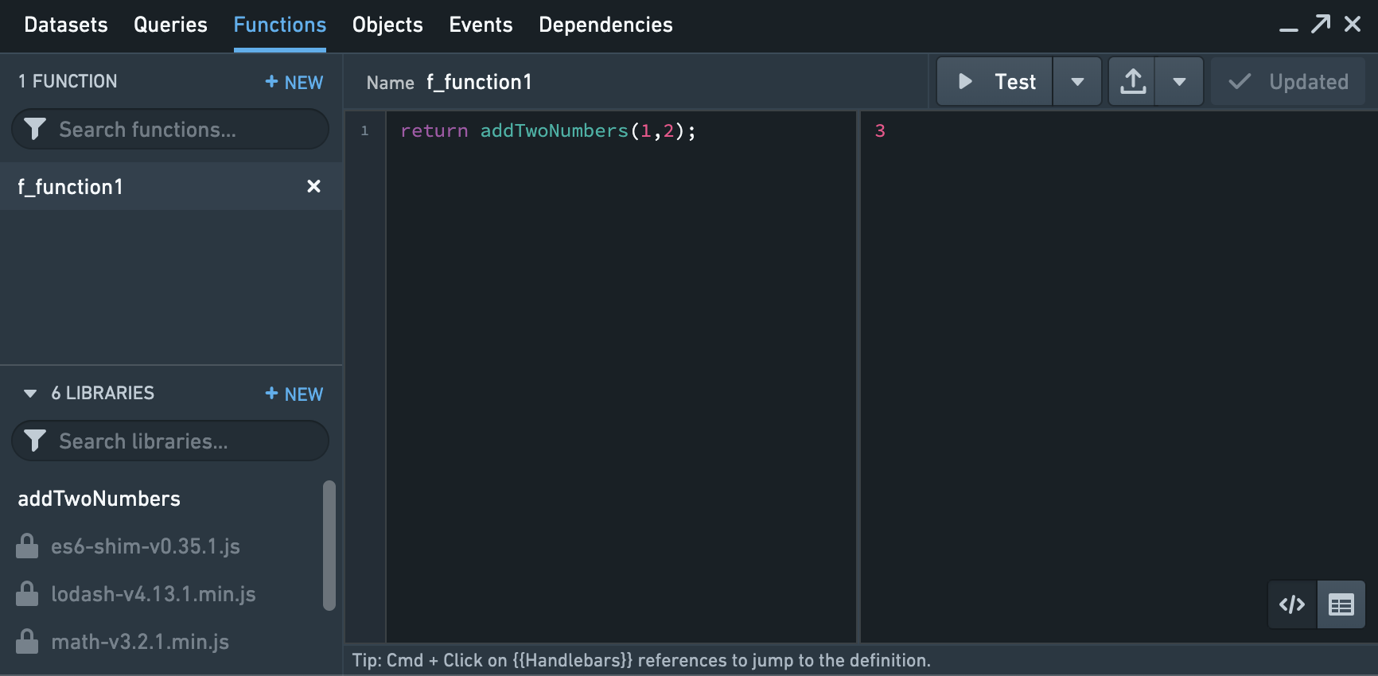Click the filter icon in Search libraries

pyautogui.click(x=35, y=441)
